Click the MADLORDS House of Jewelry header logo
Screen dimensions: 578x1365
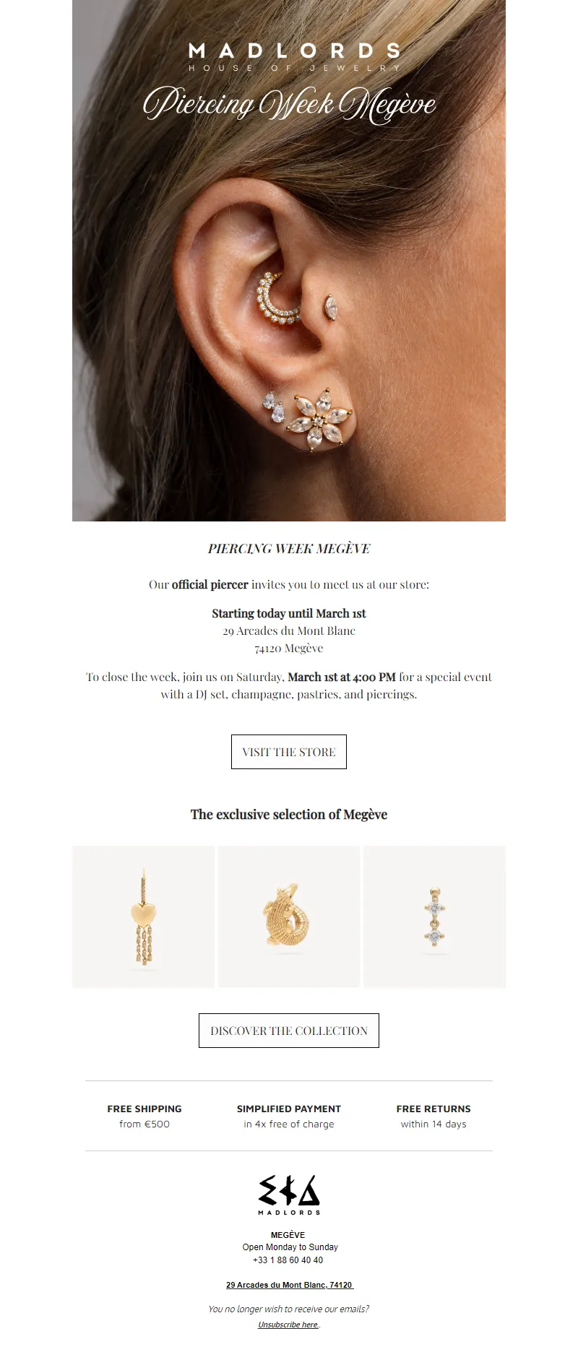294,57
